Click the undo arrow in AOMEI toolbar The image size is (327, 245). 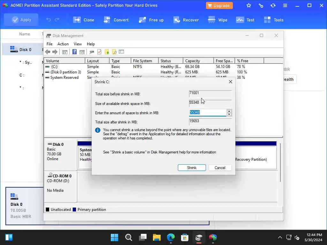(49, 20)
